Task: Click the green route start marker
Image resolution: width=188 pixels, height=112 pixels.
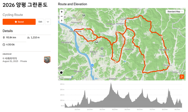Action: pos(85,29)
